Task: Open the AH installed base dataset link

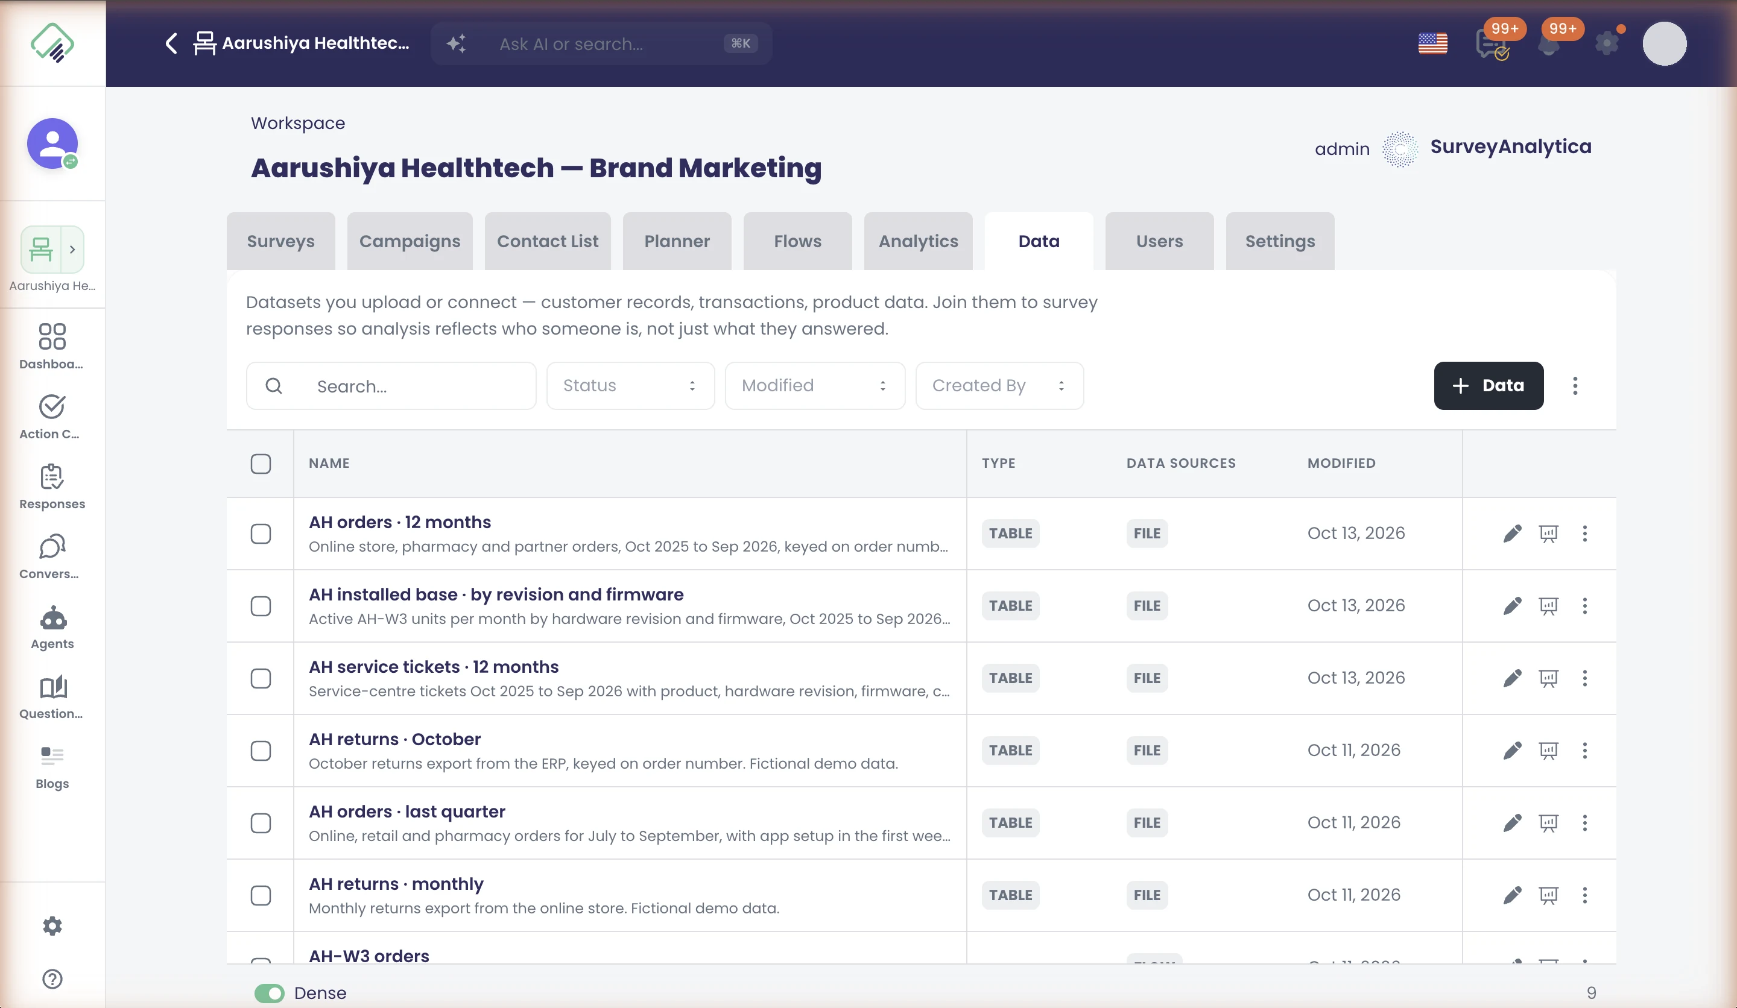Action: tap(496, 594)
